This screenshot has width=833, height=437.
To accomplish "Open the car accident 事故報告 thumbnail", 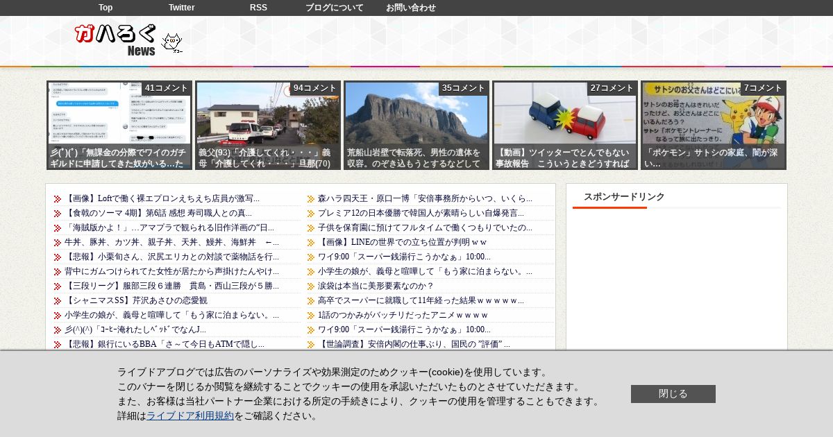I will point(565,125).
